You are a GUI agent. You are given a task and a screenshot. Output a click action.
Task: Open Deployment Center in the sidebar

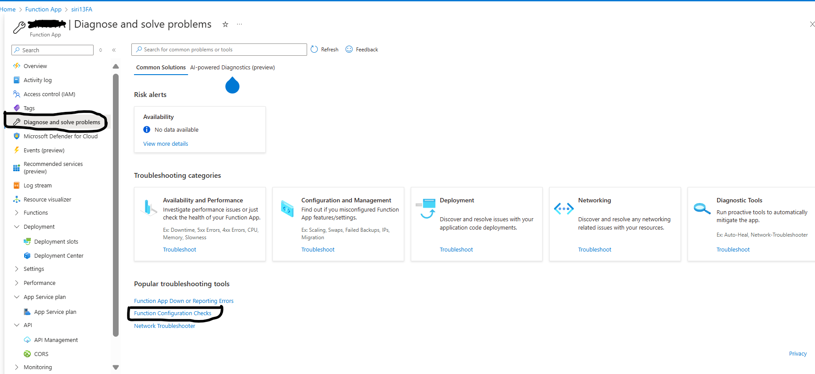click(59, 255)
